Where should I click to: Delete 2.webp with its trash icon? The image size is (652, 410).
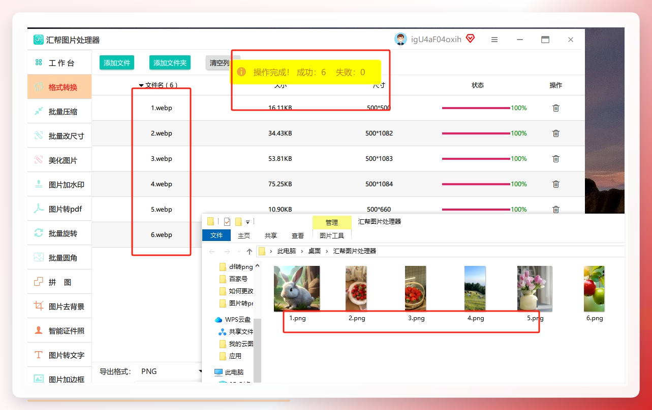556,133
